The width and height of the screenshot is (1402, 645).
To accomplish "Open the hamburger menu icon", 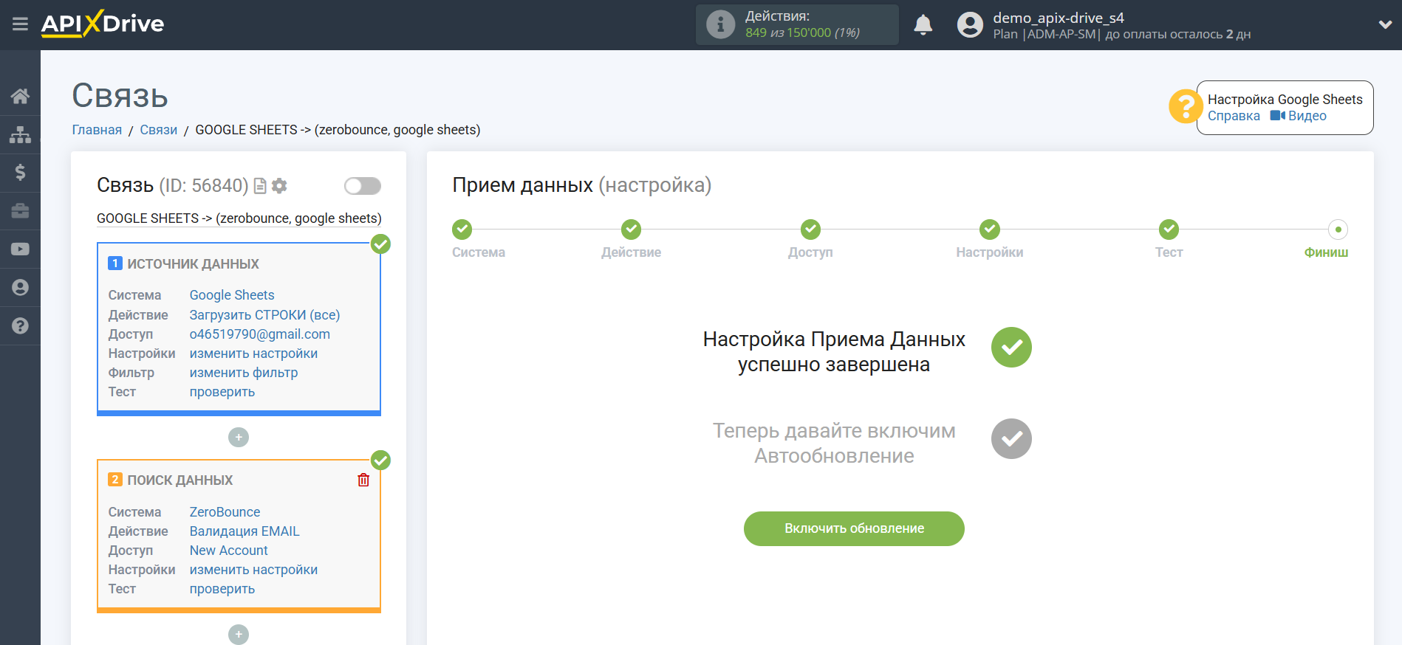I will (x=20, y=24).
